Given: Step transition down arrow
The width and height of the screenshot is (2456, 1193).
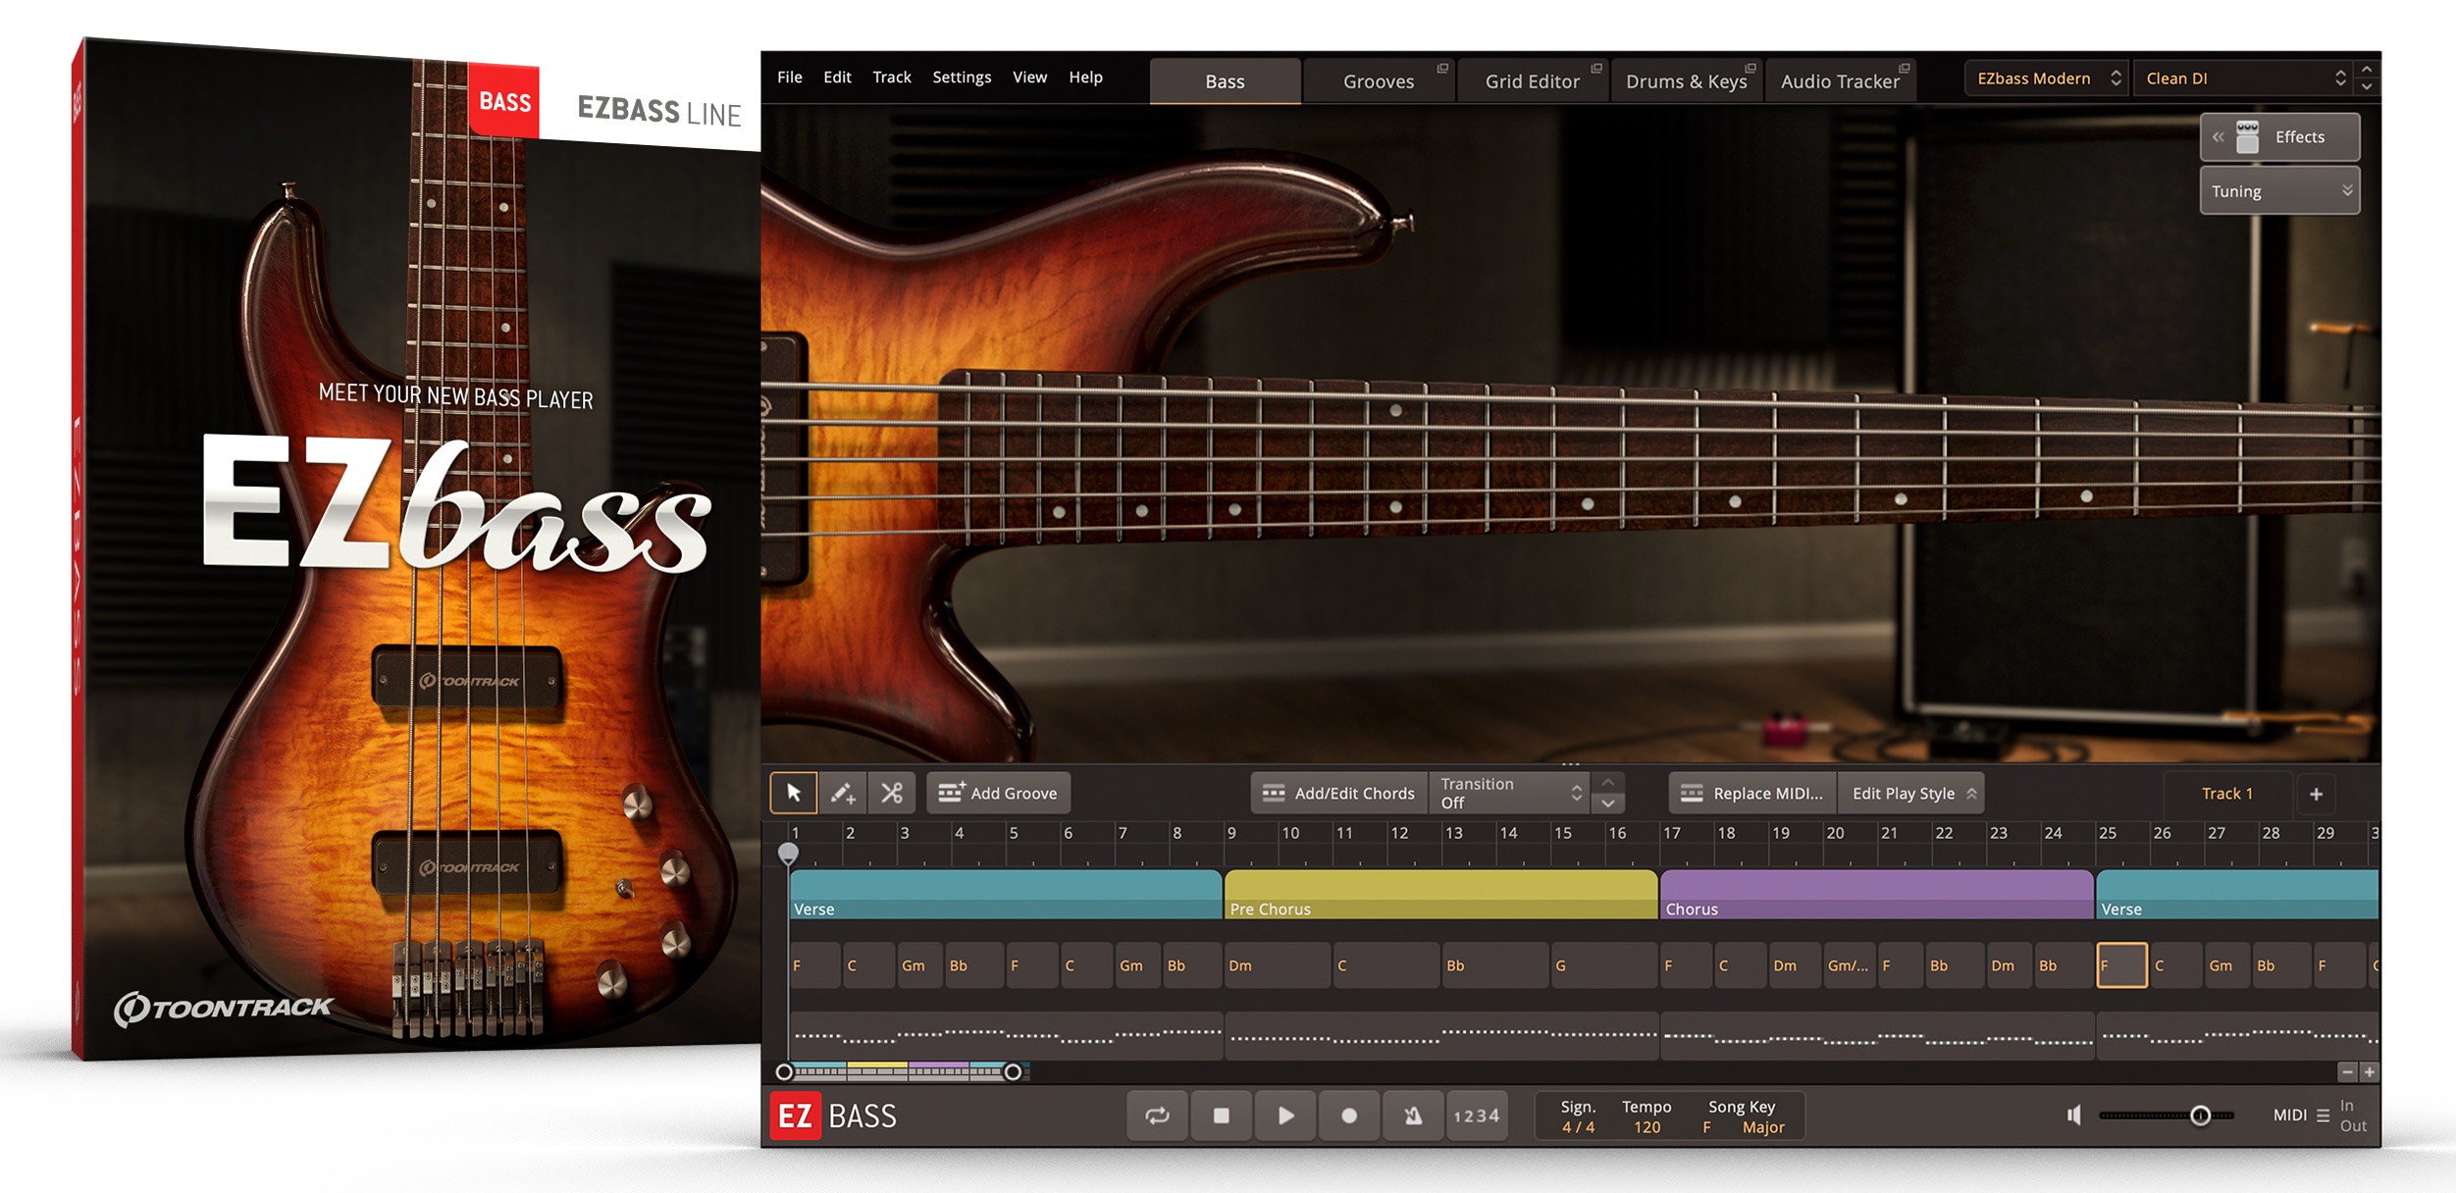Looking at the screenshot, I should click(x=1607, y=804).
